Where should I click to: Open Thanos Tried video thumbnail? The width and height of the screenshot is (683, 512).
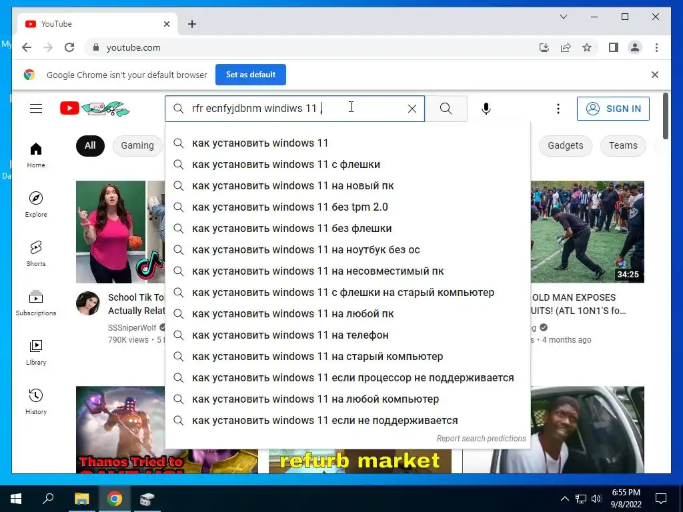pyautogui.click(x=120, y=430)
